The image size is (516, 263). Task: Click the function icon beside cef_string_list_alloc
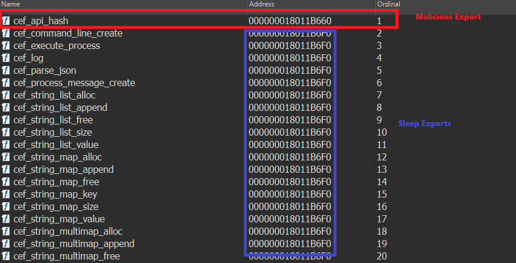click(6, 95)
